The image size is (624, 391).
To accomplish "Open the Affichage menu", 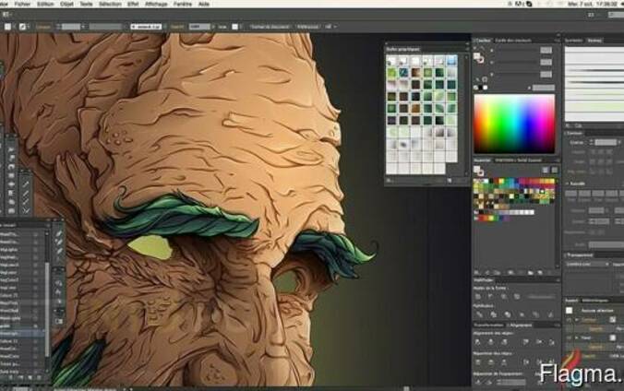I will (x=156, y=4).
